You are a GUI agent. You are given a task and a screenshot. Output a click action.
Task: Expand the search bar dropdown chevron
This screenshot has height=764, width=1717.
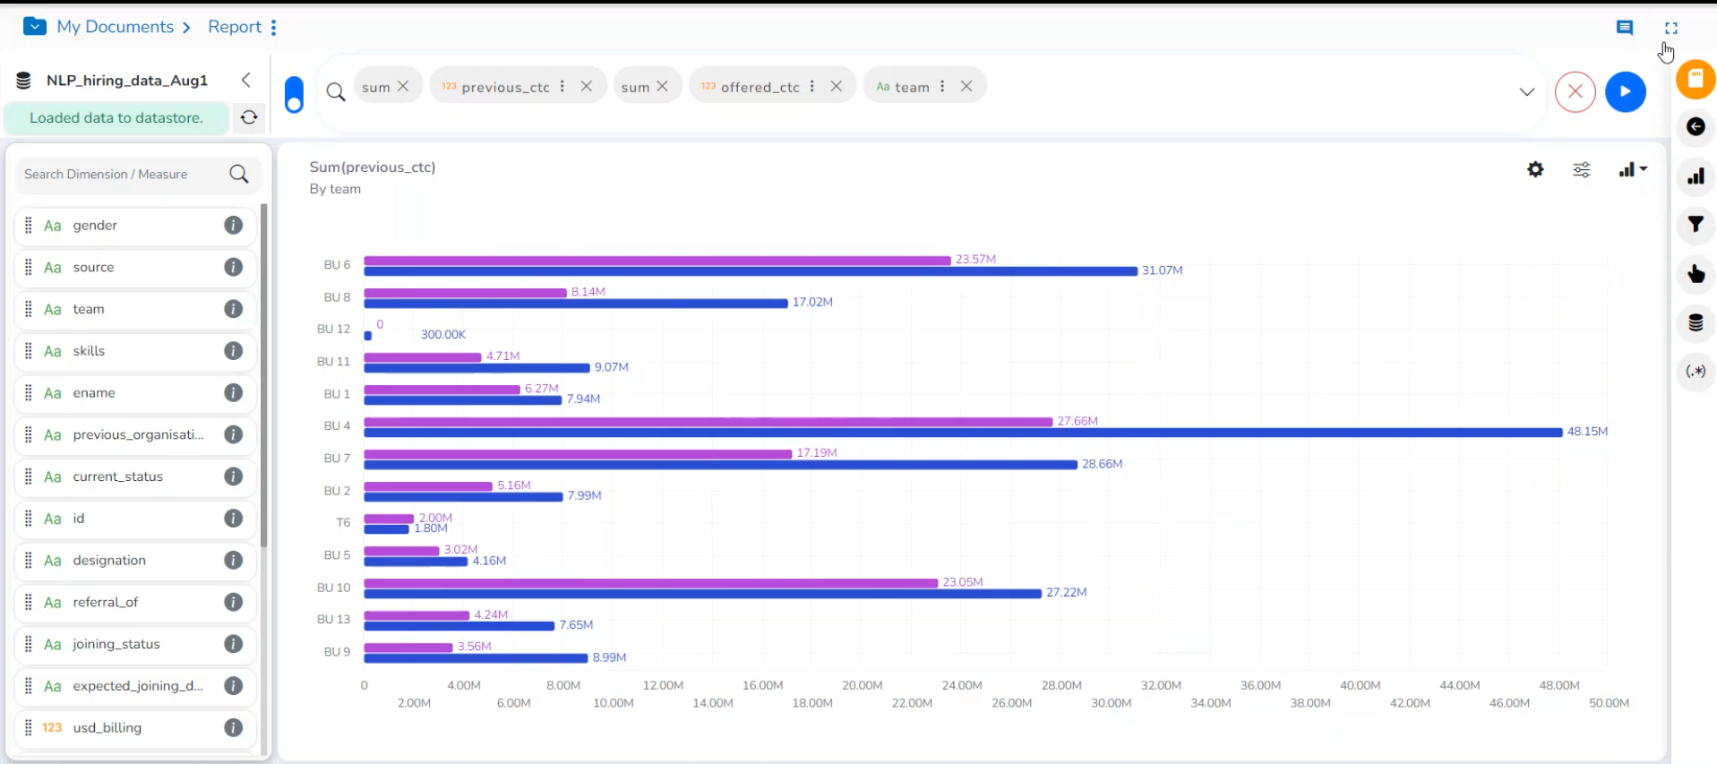[x=1527, y=91]
